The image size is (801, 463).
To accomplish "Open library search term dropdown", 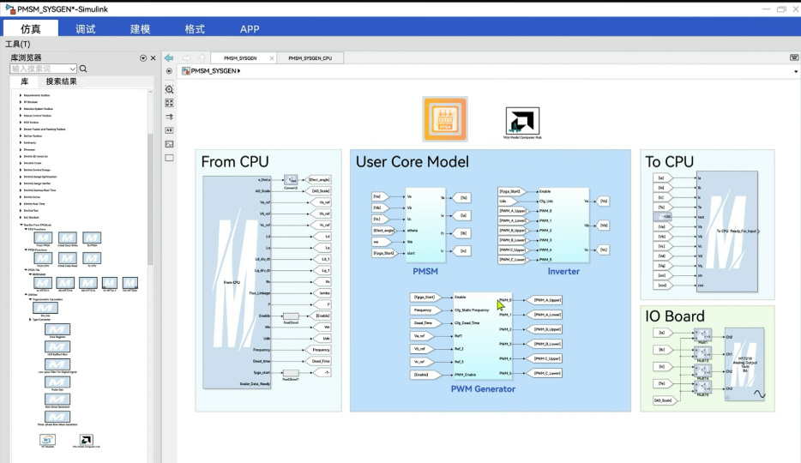I will pyautogui.click(x=73, y=69).
